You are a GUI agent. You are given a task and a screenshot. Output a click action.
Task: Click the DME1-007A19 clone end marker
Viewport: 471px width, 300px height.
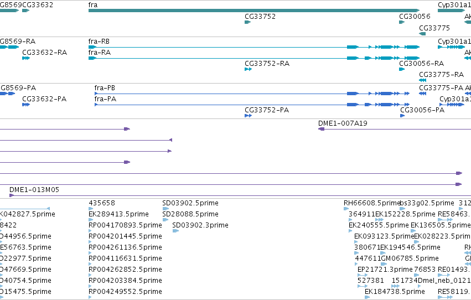pos(321,129)
